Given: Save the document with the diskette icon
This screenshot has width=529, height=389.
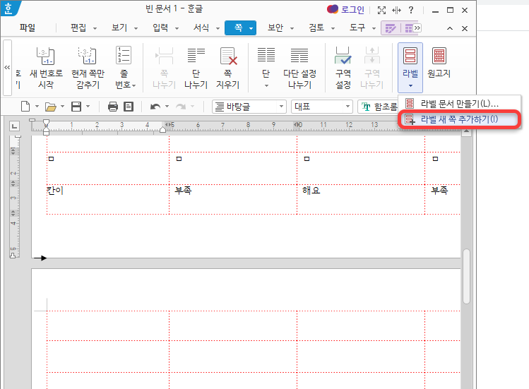Looking at the screenshot, I should point(76,107).
